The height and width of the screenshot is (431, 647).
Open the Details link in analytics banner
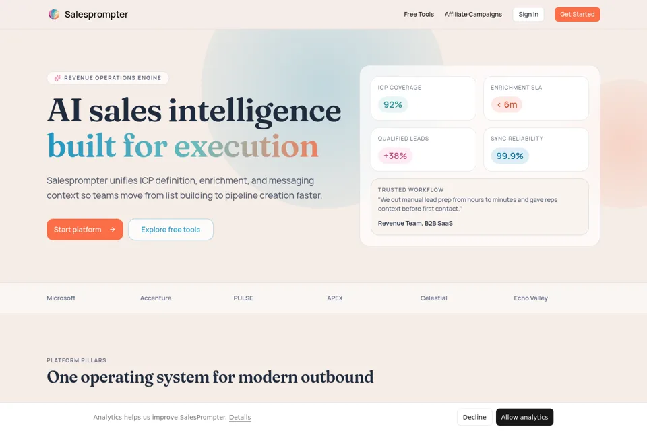pyautogui.click(x=240, y=417)
